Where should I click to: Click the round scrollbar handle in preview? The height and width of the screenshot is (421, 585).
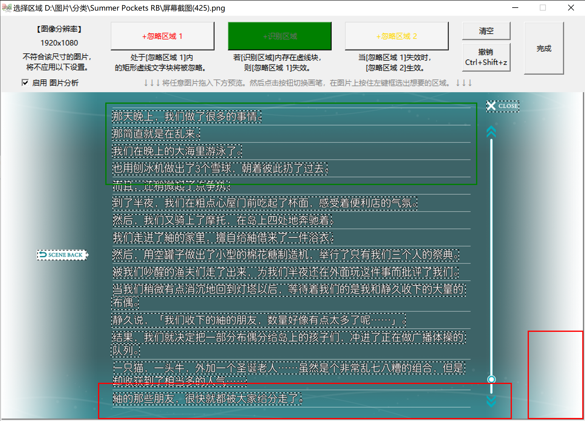pos(491,379)
